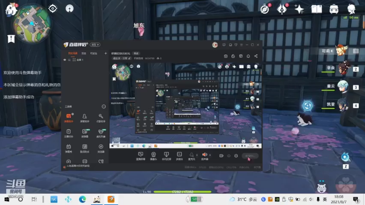Open the 弹幕助手 danmaku assistant tool
The image size is (365, 205).
click(x=68, y=118)
